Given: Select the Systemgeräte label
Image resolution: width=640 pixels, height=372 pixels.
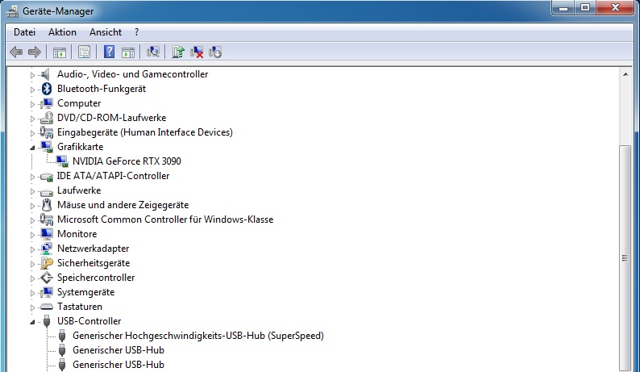Looking at the screenshot, I should (85, 292).
